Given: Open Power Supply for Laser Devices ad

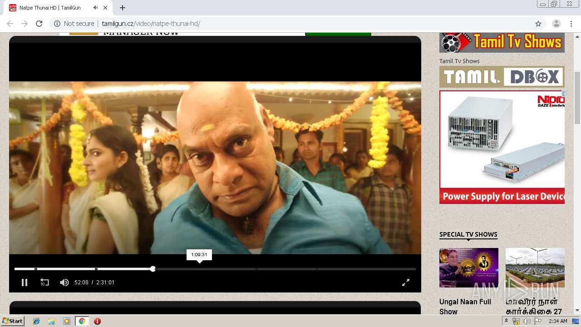Looking at the screenshot, I should (x=502, y=147).
